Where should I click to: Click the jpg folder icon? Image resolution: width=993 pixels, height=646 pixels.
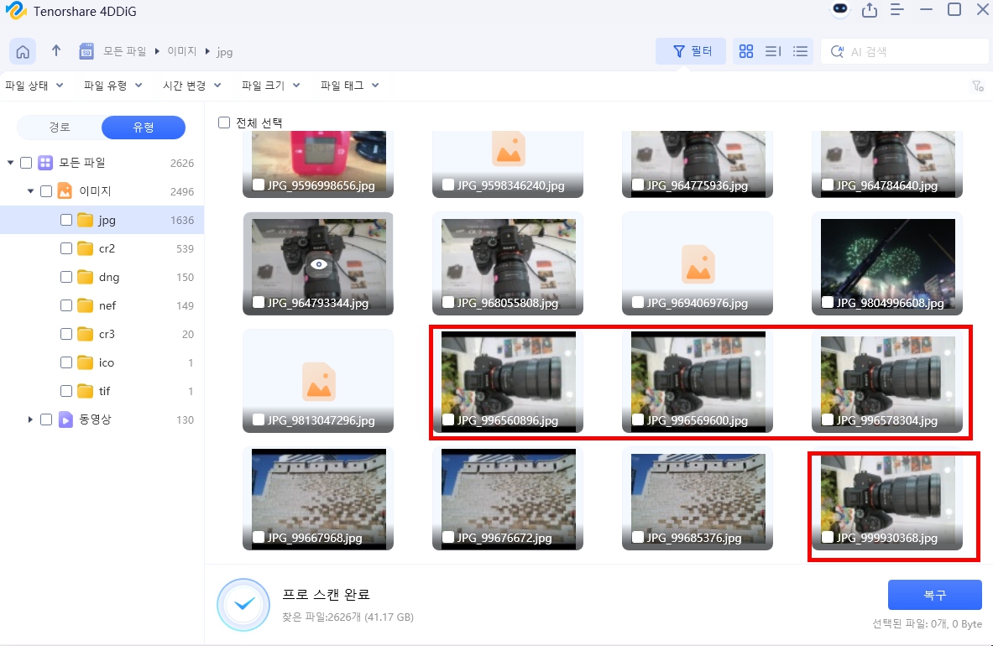tap(86, 220)
